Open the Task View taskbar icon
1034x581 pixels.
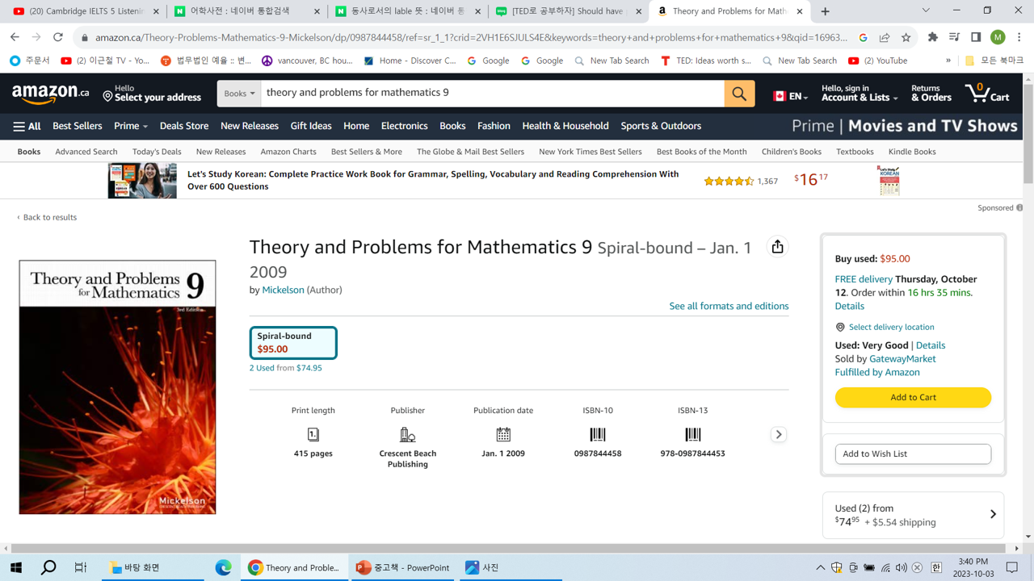click(81, 567)
